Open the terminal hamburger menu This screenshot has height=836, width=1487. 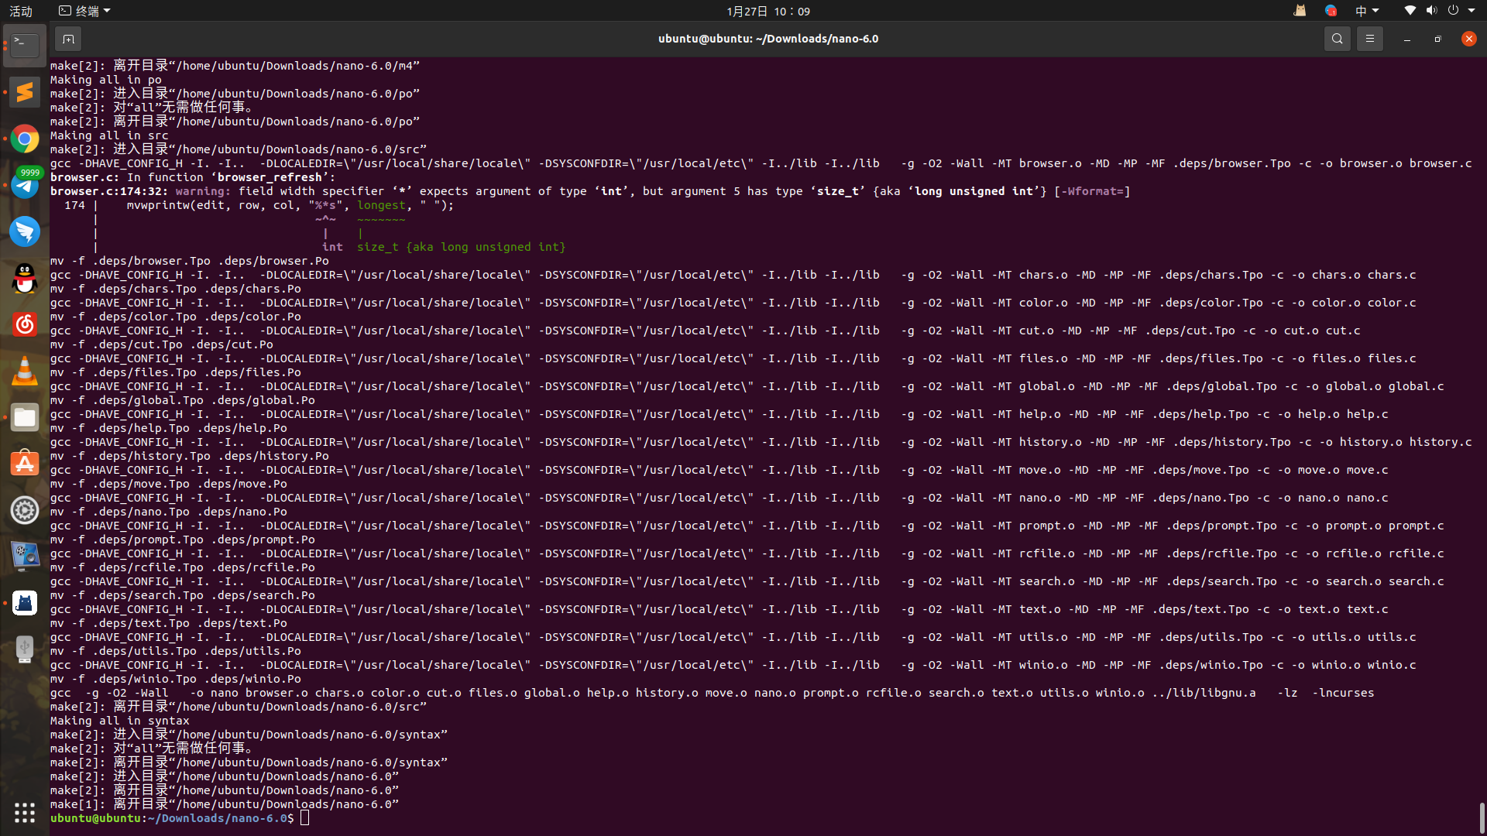click(x=1369, y=39)
